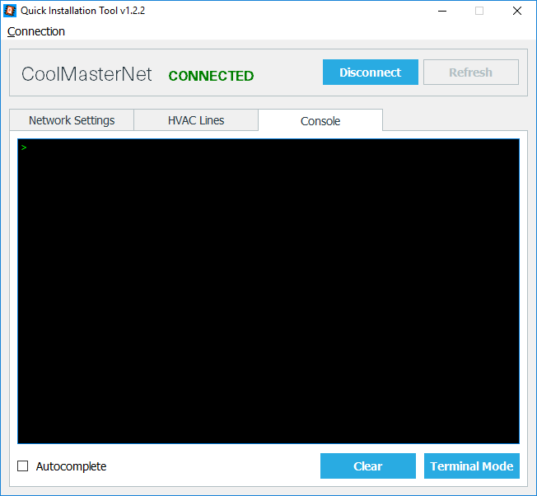Viewport: 537px width, 496px height.
Task: Click the green CONNECTED status label
Action: [x=211, y=76]
